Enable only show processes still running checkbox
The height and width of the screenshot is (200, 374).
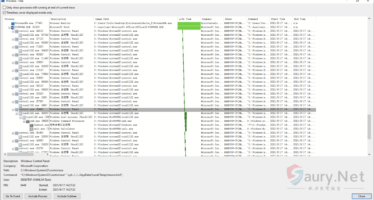4,7
